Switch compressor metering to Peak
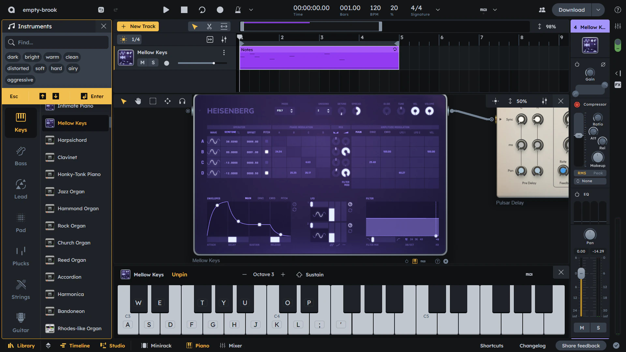This screenshot has height=352, width=626. tap(598, 173)
